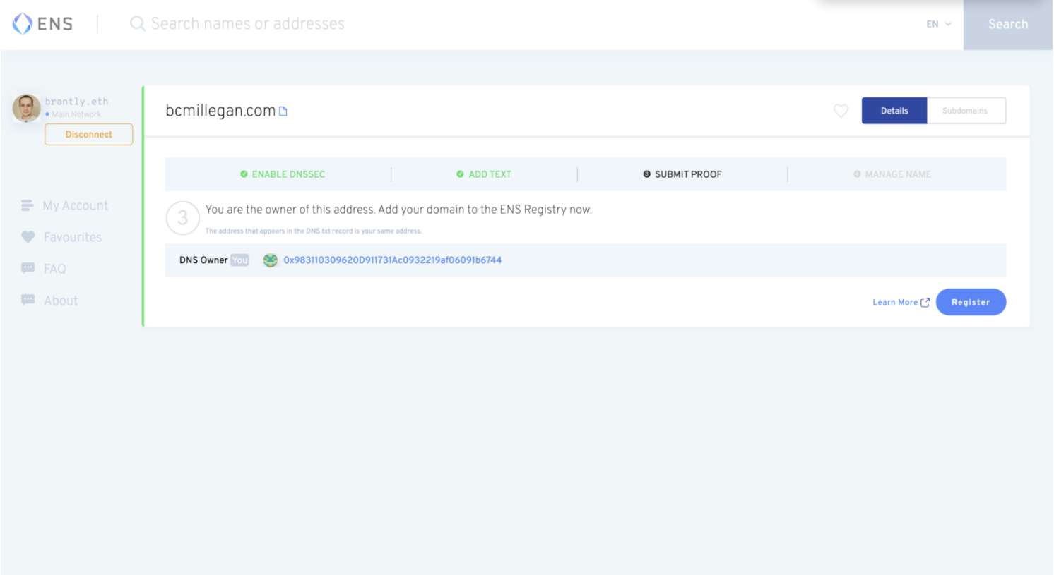This screenshot has width=1054, height=575.
Task: Open My Account from sidebar
Action: pos(76,205)
